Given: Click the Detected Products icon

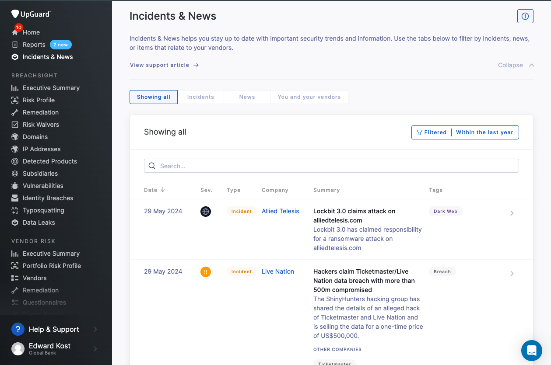Looking at the screenshot, I should (15, 161).
